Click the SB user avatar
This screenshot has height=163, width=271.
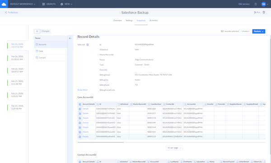(263, 4)
